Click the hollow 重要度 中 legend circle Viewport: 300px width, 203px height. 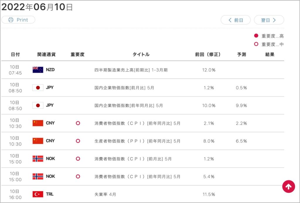pyautogui.click(x=256, y=44)
